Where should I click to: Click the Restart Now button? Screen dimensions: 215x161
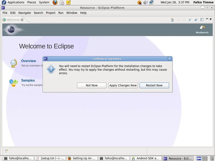154,85
